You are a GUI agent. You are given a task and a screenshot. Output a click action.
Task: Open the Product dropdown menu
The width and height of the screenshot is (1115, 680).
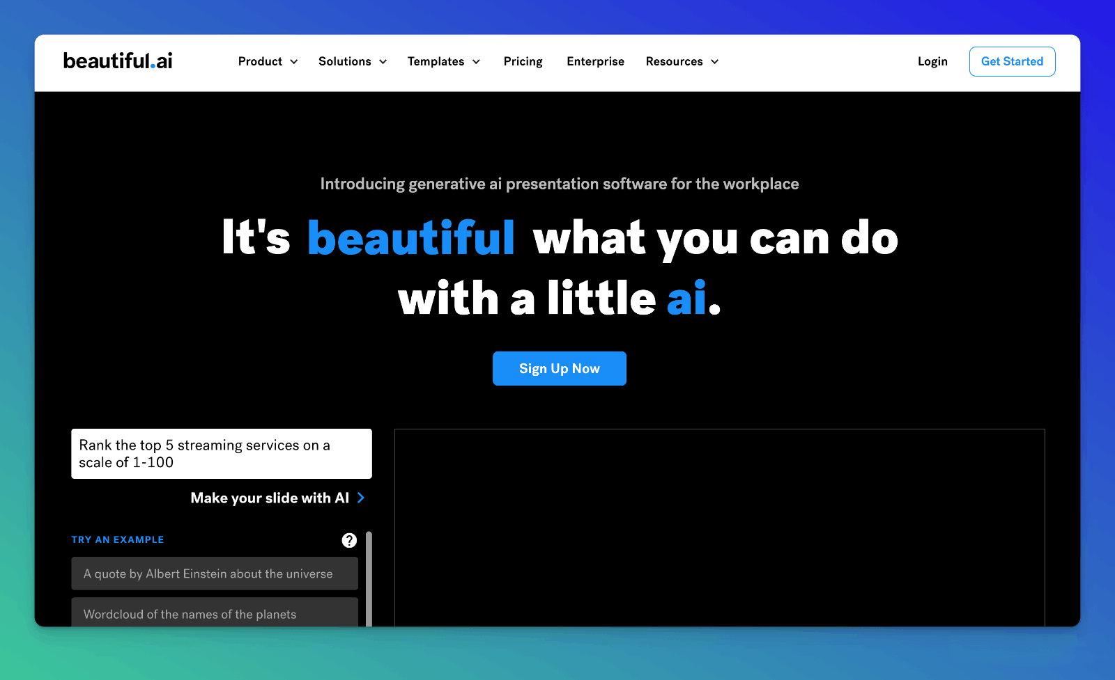268,61
